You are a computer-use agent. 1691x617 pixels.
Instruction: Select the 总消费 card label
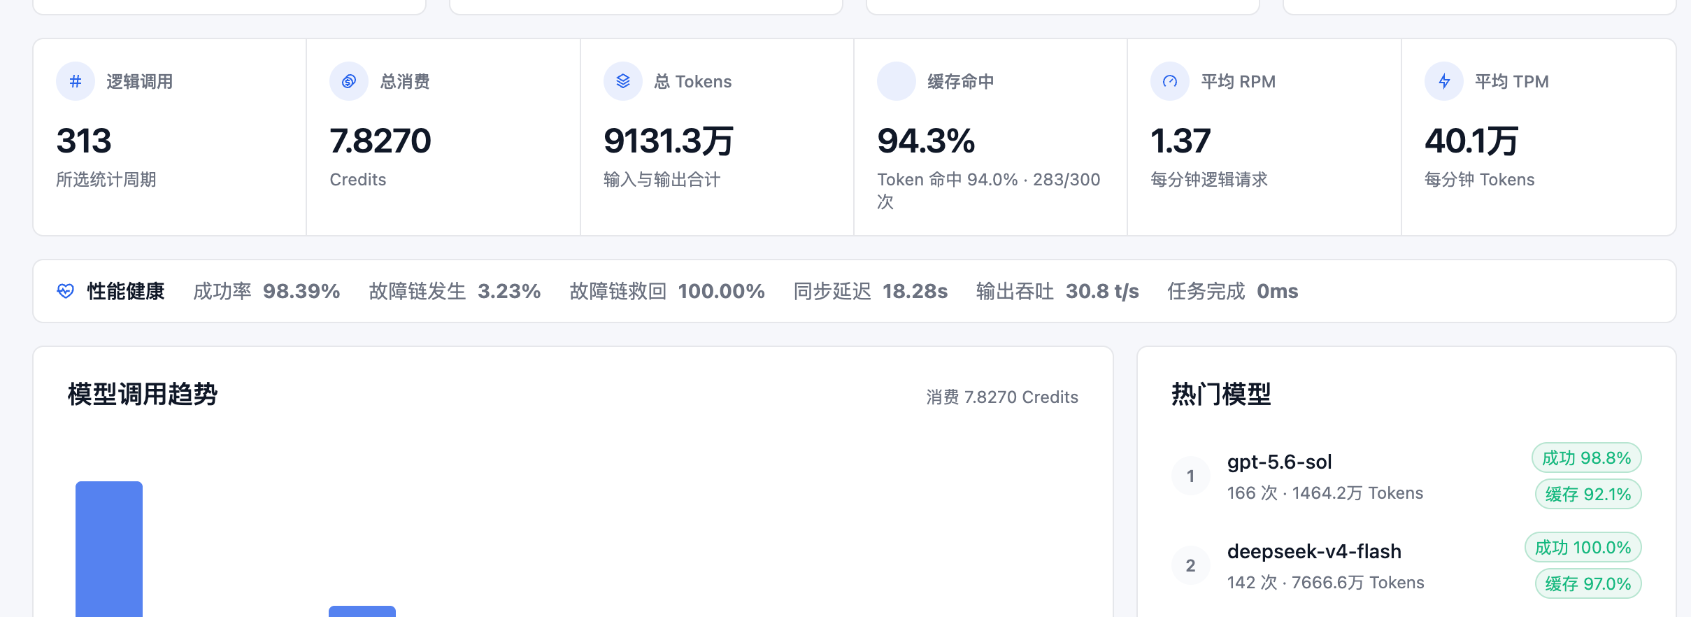[x=405, y=82]
